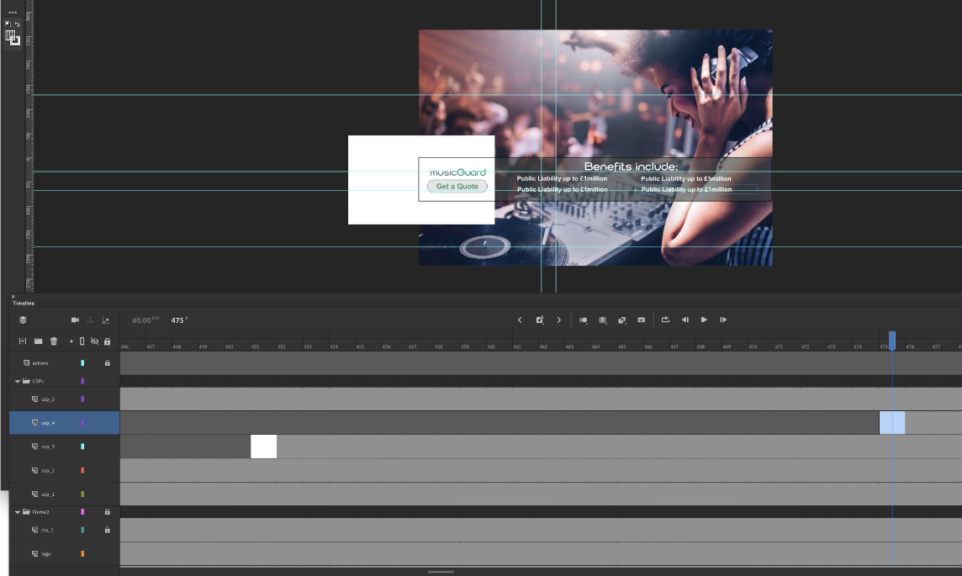
Task: Activate Edit Multiple Frames
Action: click(621, 320)
